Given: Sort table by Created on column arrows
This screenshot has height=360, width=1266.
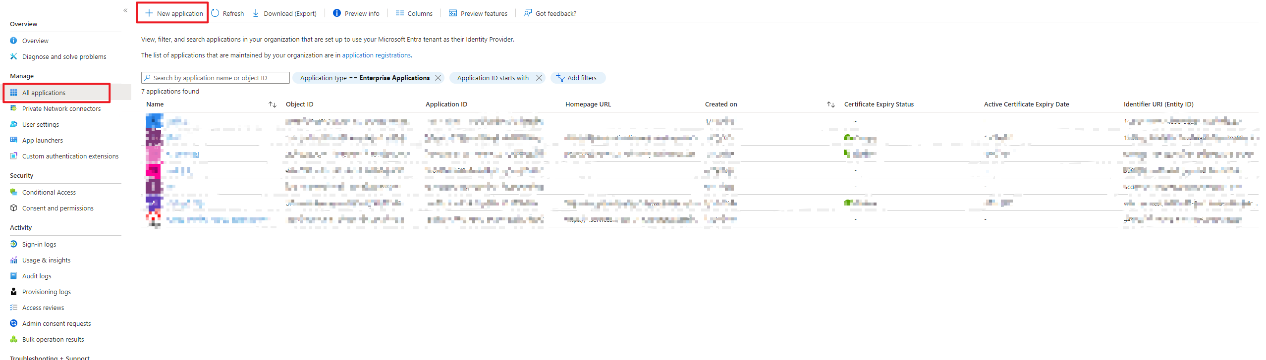Looking at the screenshot, I should [x=831, y=104].
